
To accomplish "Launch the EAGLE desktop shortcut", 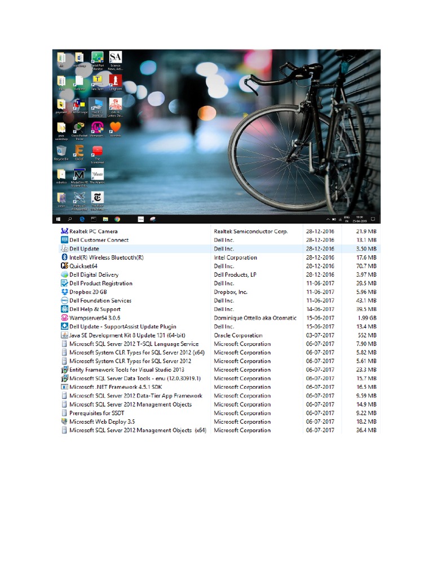I will (x=79, y=151).
